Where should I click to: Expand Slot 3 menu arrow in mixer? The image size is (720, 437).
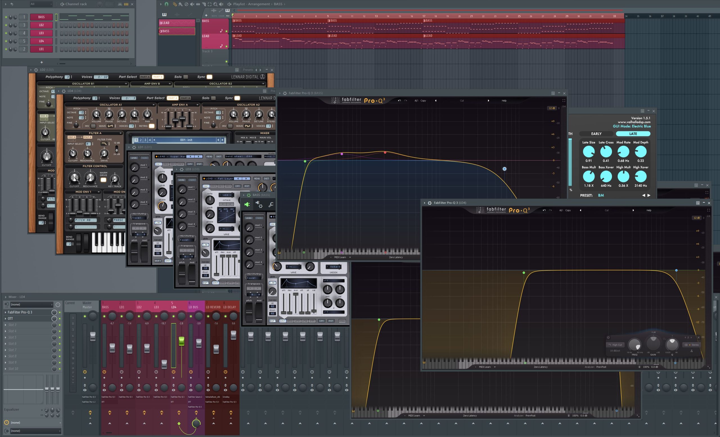[6, 325]
